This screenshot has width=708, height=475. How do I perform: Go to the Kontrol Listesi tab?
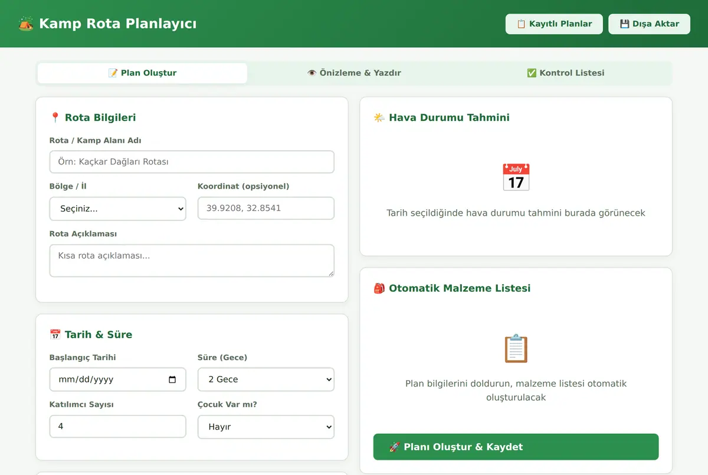point(566,73)
